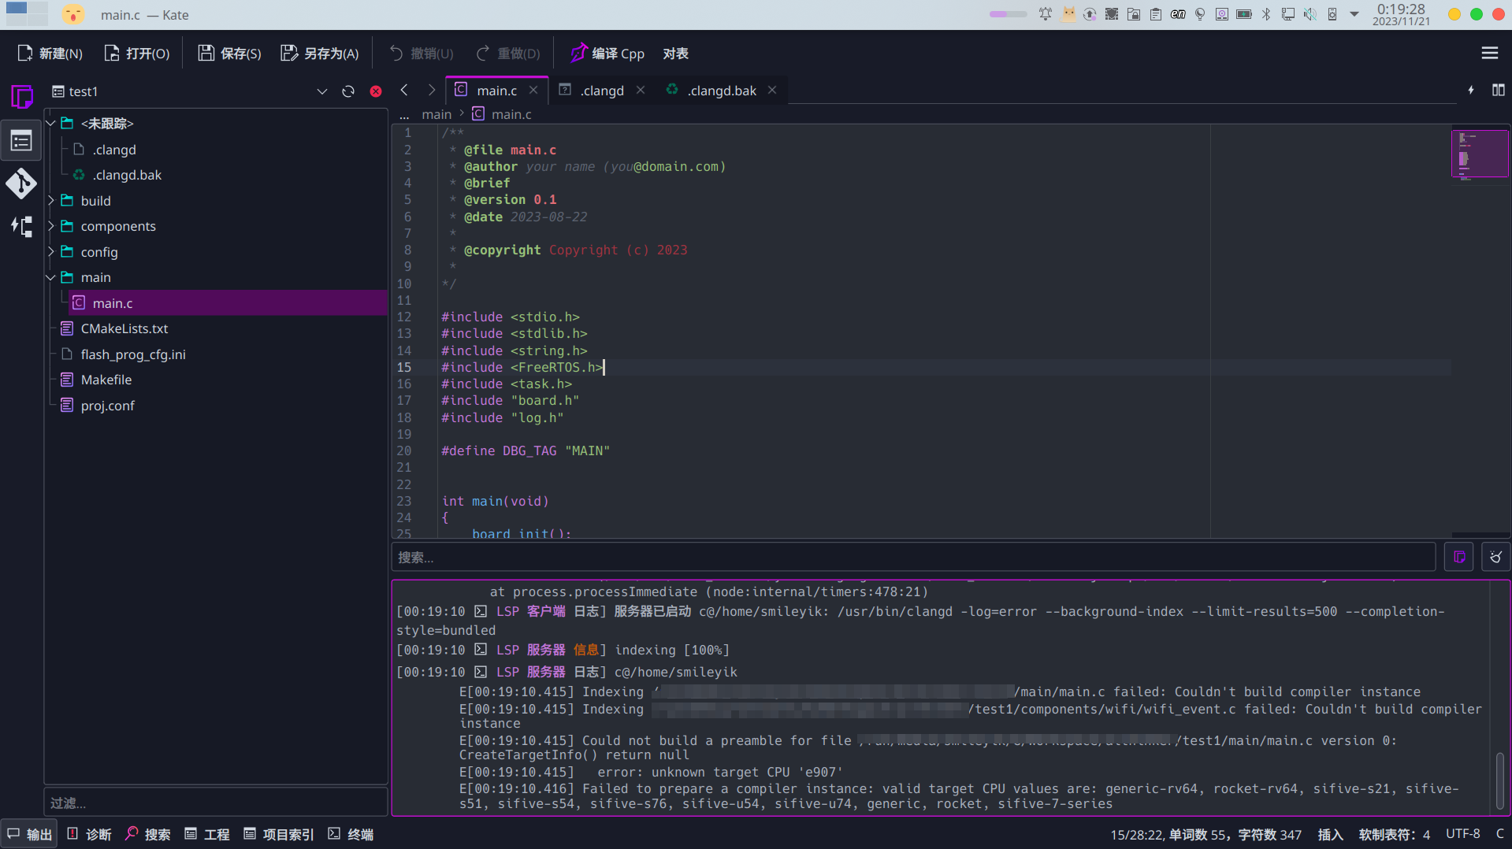Select .clangd in the file tree

pos(114,150)
